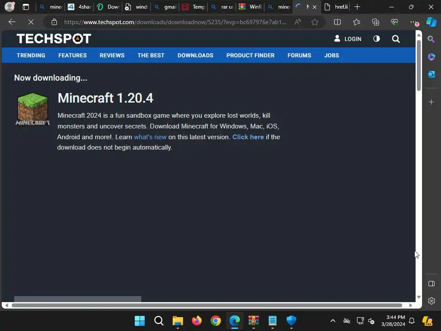The height and width of the screenshot is (331, 441).
Task: Open Copilot in Edge toolbar
Action: [x=432, y=22]
